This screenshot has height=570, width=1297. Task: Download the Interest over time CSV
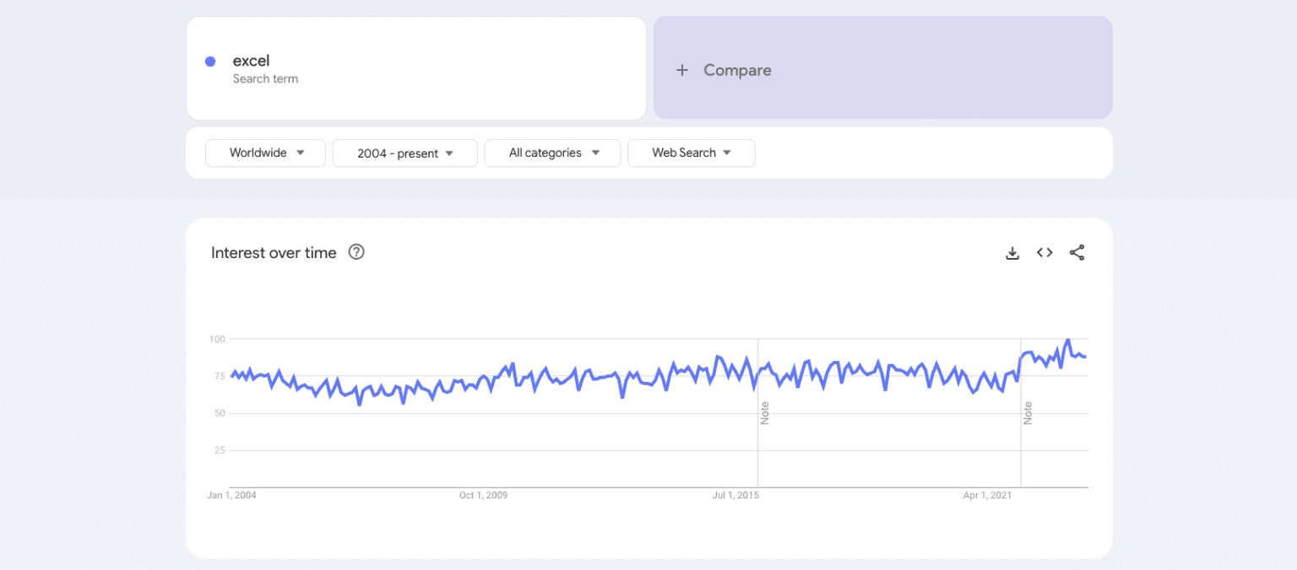click(x=1012, y=253)
